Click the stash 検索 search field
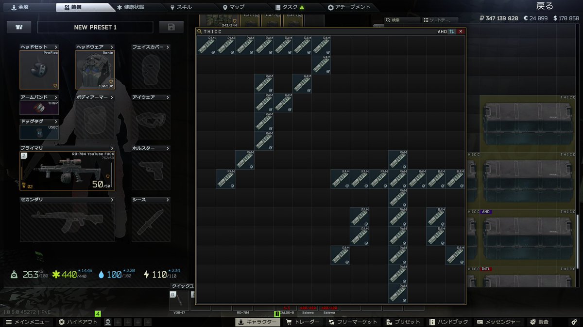 pos(402,20)
